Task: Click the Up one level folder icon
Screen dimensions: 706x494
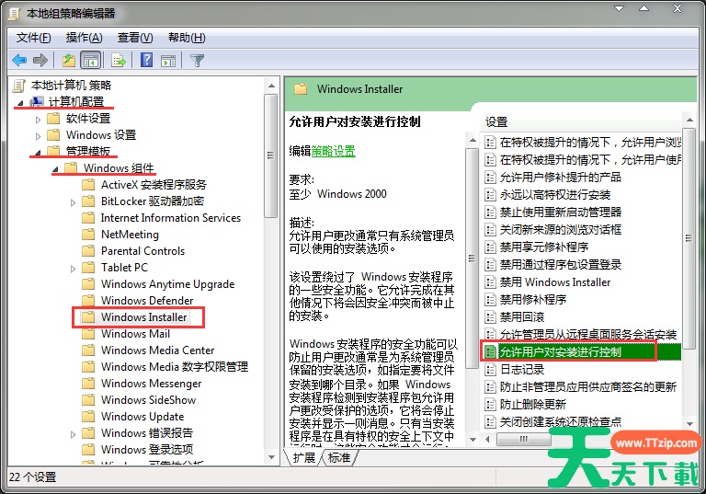Action: pyautogui.click(x=68, y=61)
